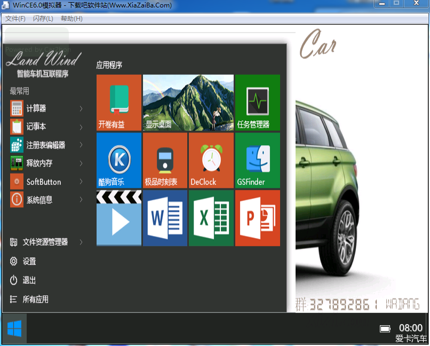Image resolution: width=430 pixels, height=346 pixels.
Task: Click the 退出 exit label
Action: 29,280
